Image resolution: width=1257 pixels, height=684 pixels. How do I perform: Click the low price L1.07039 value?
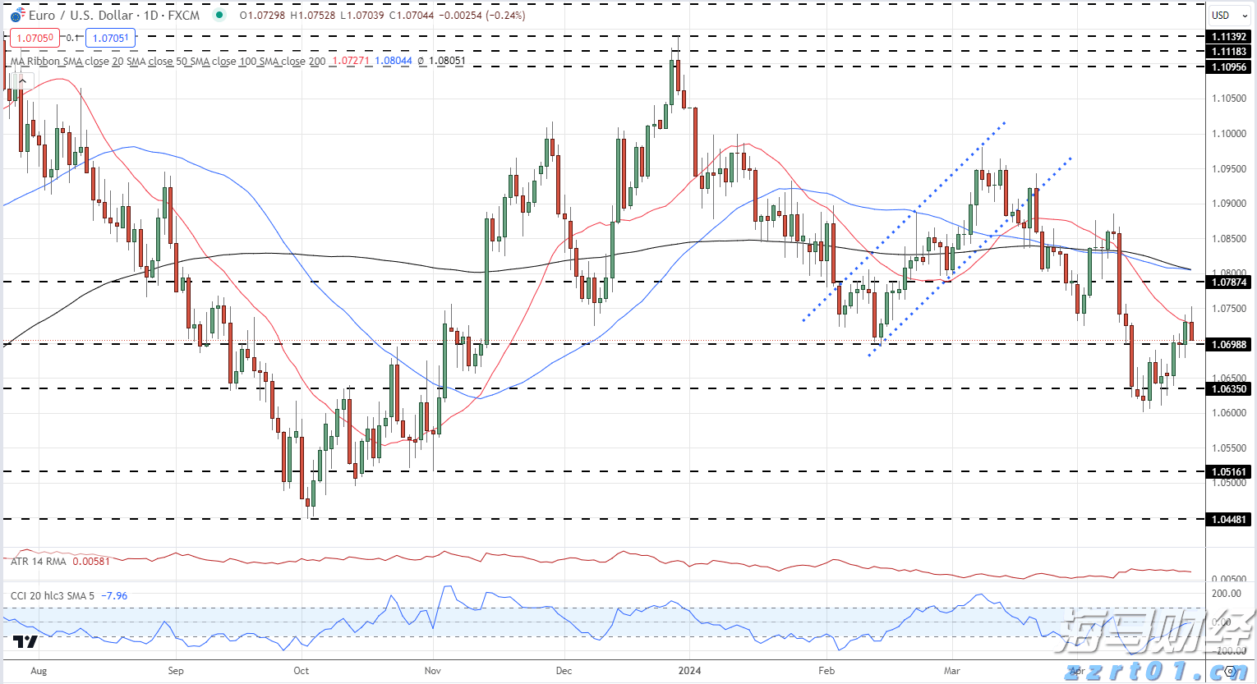(362, 16)
